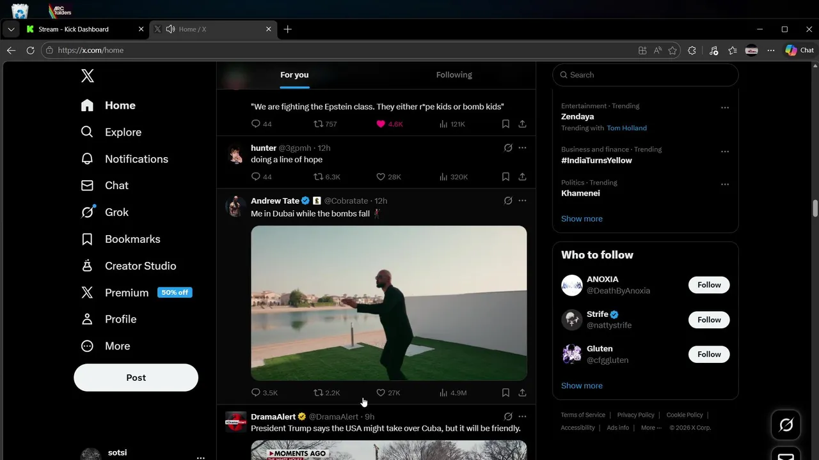Open more options on Andrew Tate's post
819x460 pixels.
pos(522,201)
